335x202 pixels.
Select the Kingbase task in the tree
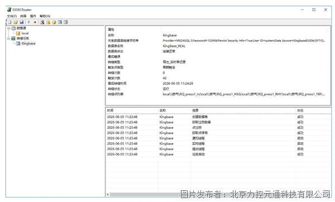(28, 44)
